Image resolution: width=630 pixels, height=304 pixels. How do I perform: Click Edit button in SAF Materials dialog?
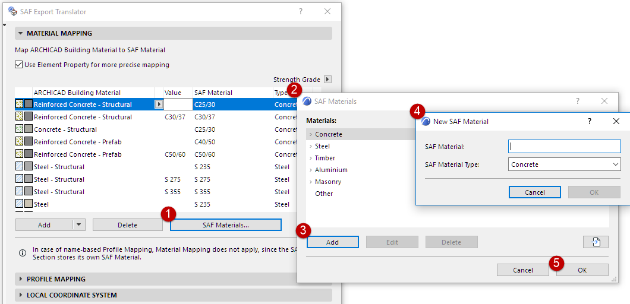coord(392,242)
